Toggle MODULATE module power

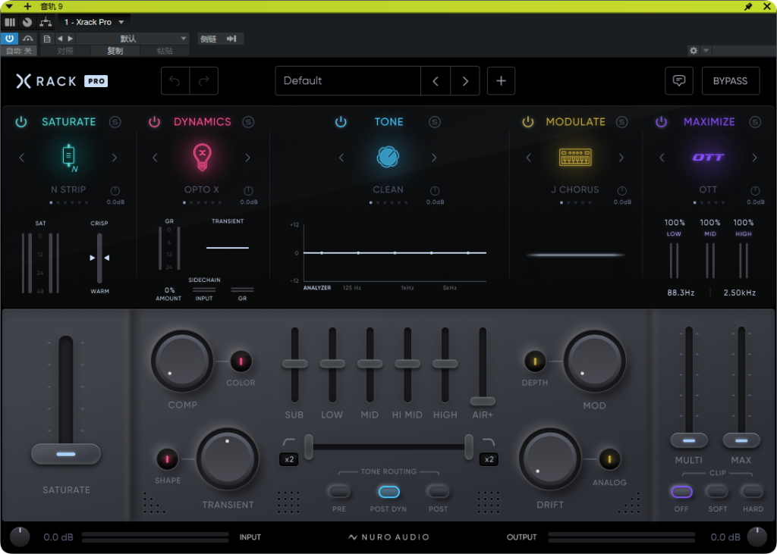pyautogui.click(x=528, y=122)
